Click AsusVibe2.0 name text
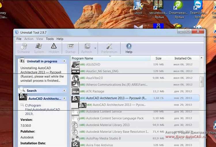The width and height of the screenshot is (216, 147). (x=94, y=78)
